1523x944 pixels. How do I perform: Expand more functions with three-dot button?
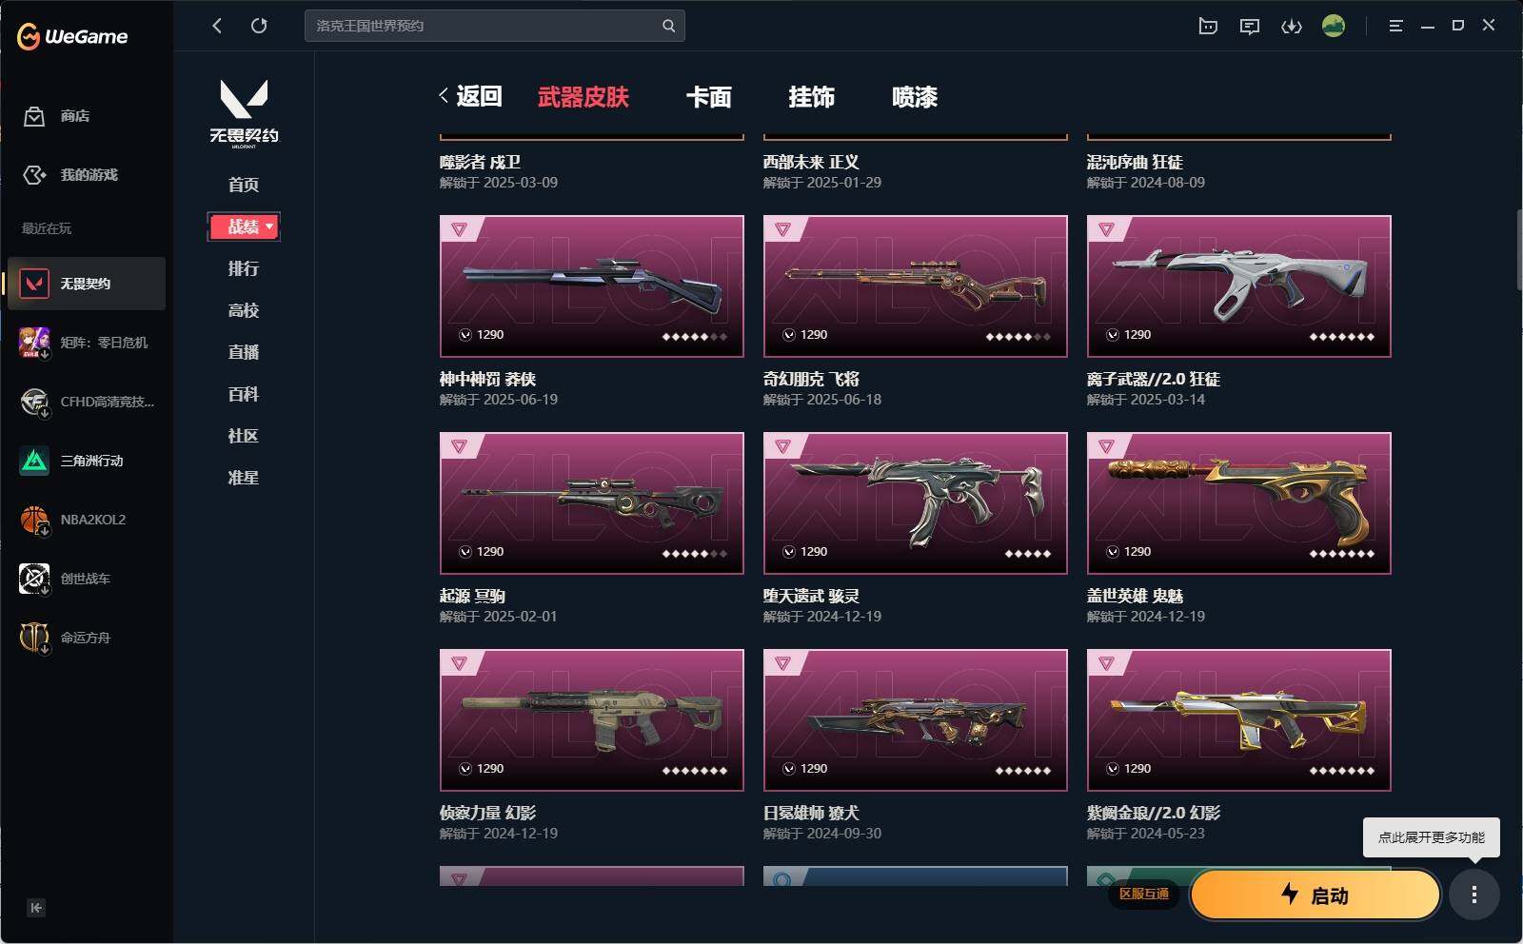pos(1474,895)
